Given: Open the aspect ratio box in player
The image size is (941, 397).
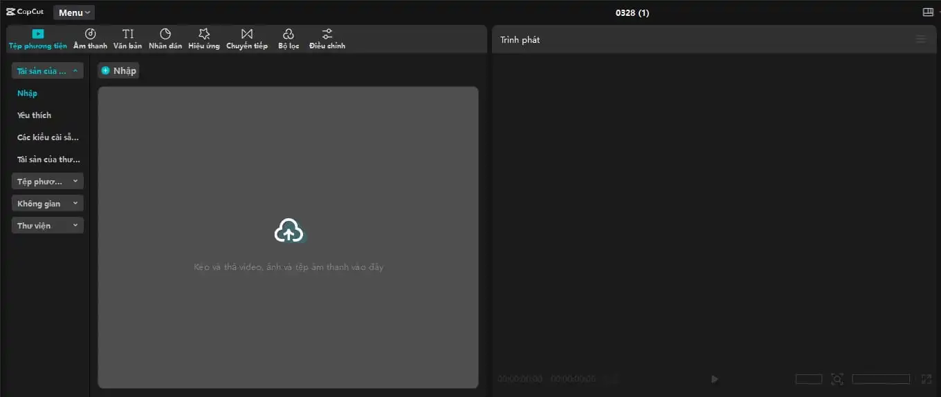Looking at the screenshot, I should pyautogui.click(x=809, y=379).
